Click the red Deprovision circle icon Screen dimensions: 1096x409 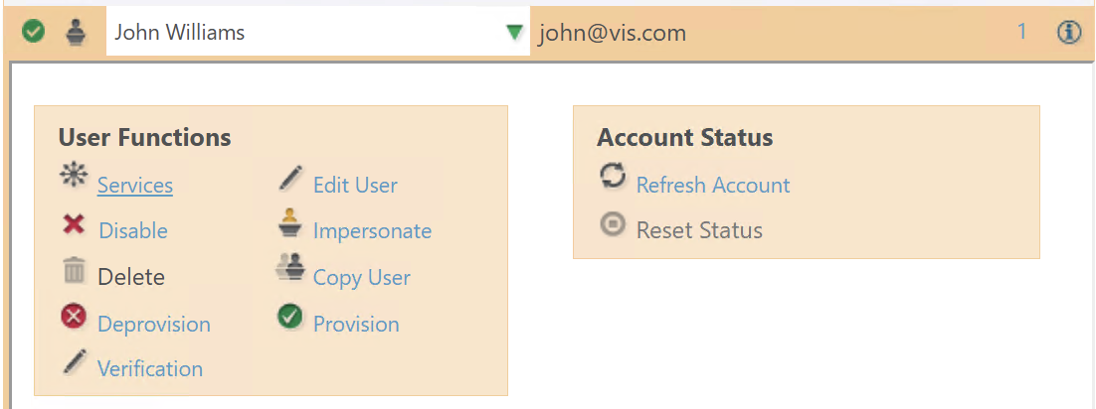74,317
